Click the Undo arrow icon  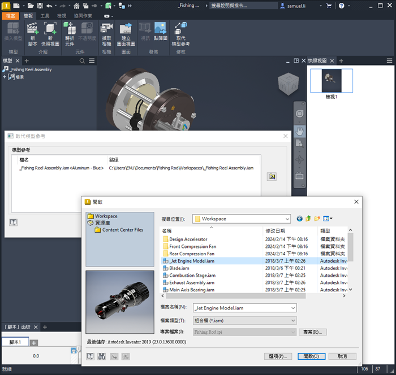(x=49, y=6)
